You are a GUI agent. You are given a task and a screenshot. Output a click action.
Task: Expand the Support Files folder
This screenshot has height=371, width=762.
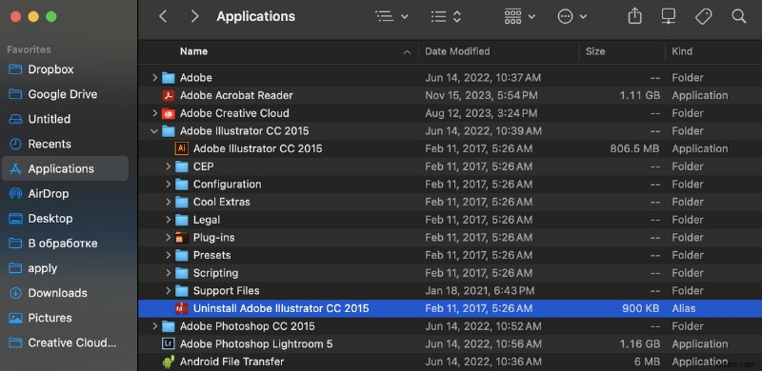tap(169, 291)
